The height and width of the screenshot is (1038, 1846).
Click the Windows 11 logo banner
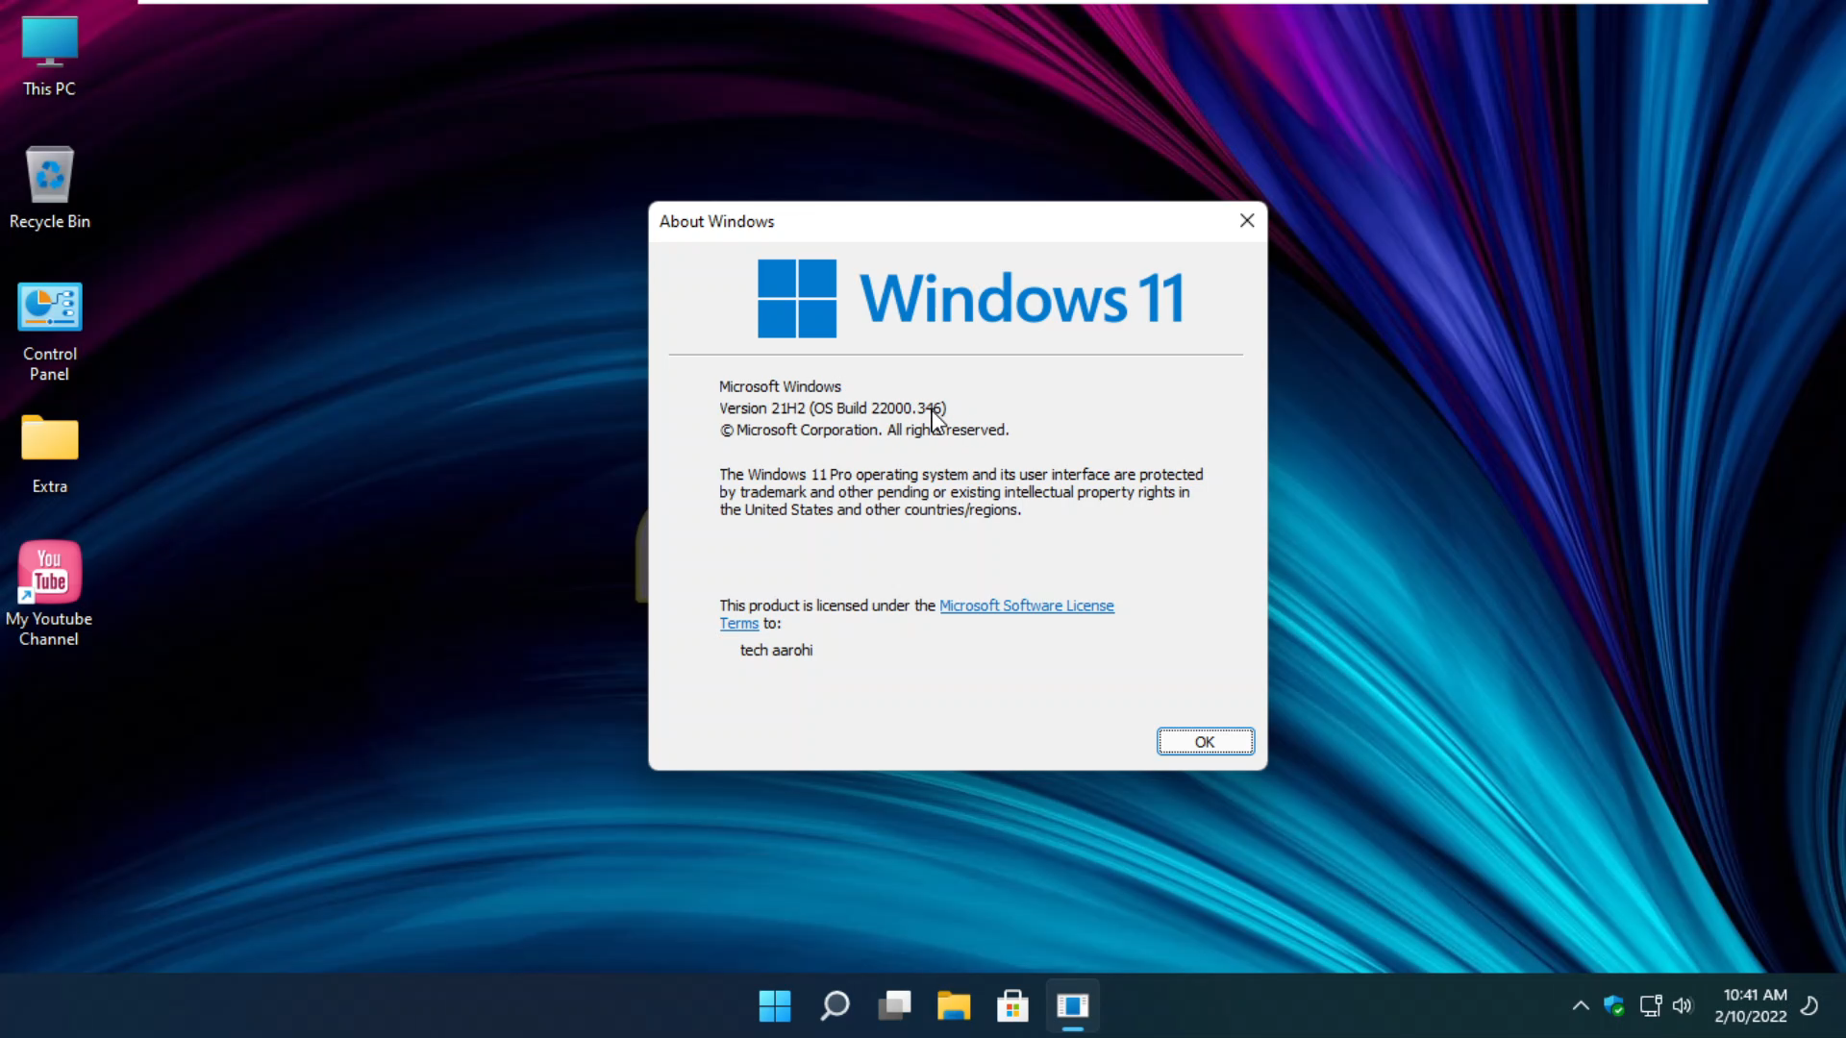point(970,299)
